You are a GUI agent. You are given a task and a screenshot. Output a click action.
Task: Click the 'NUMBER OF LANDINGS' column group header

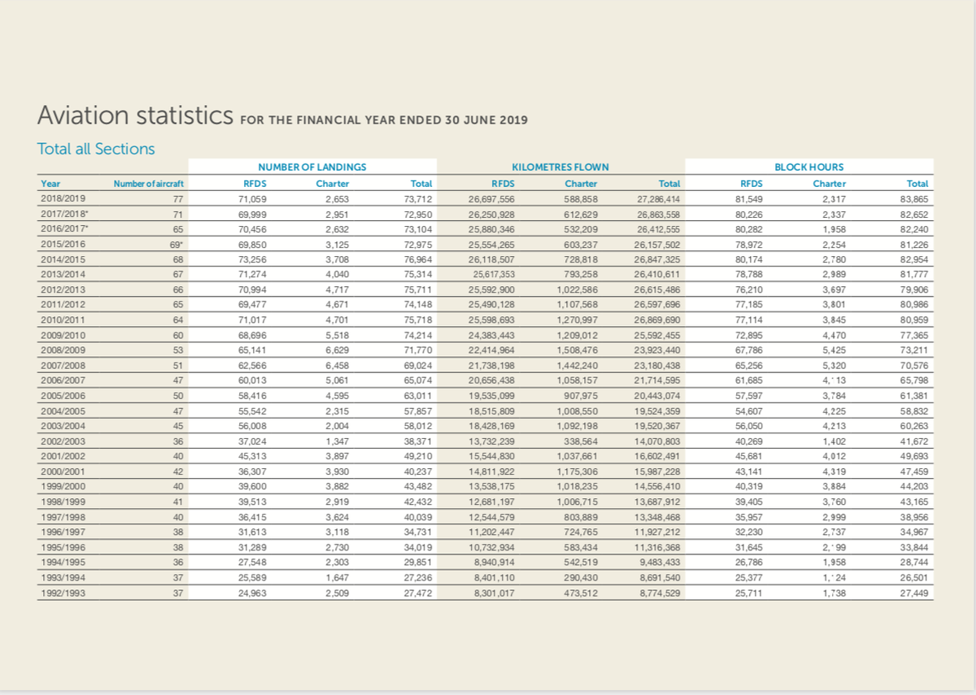coord(312,167)
